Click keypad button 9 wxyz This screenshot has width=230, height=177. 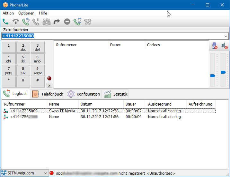(x=38, y=70)
